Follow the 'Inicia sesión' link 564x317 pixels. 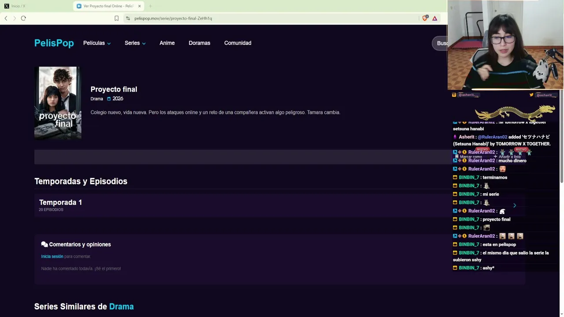click(x=52, y=257)
